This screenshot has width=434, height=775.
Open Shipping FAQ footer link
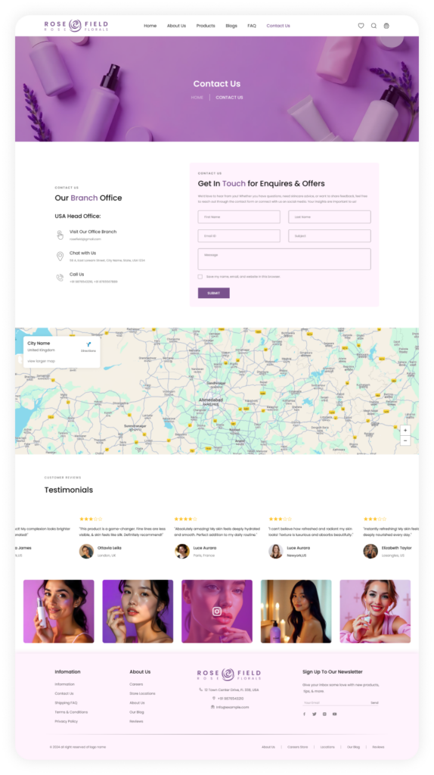point(67,703)
